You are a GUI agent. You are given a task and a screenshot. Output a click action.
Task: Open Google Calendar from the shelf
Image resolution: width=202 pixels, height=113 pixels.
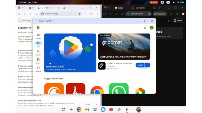[95, 109]
